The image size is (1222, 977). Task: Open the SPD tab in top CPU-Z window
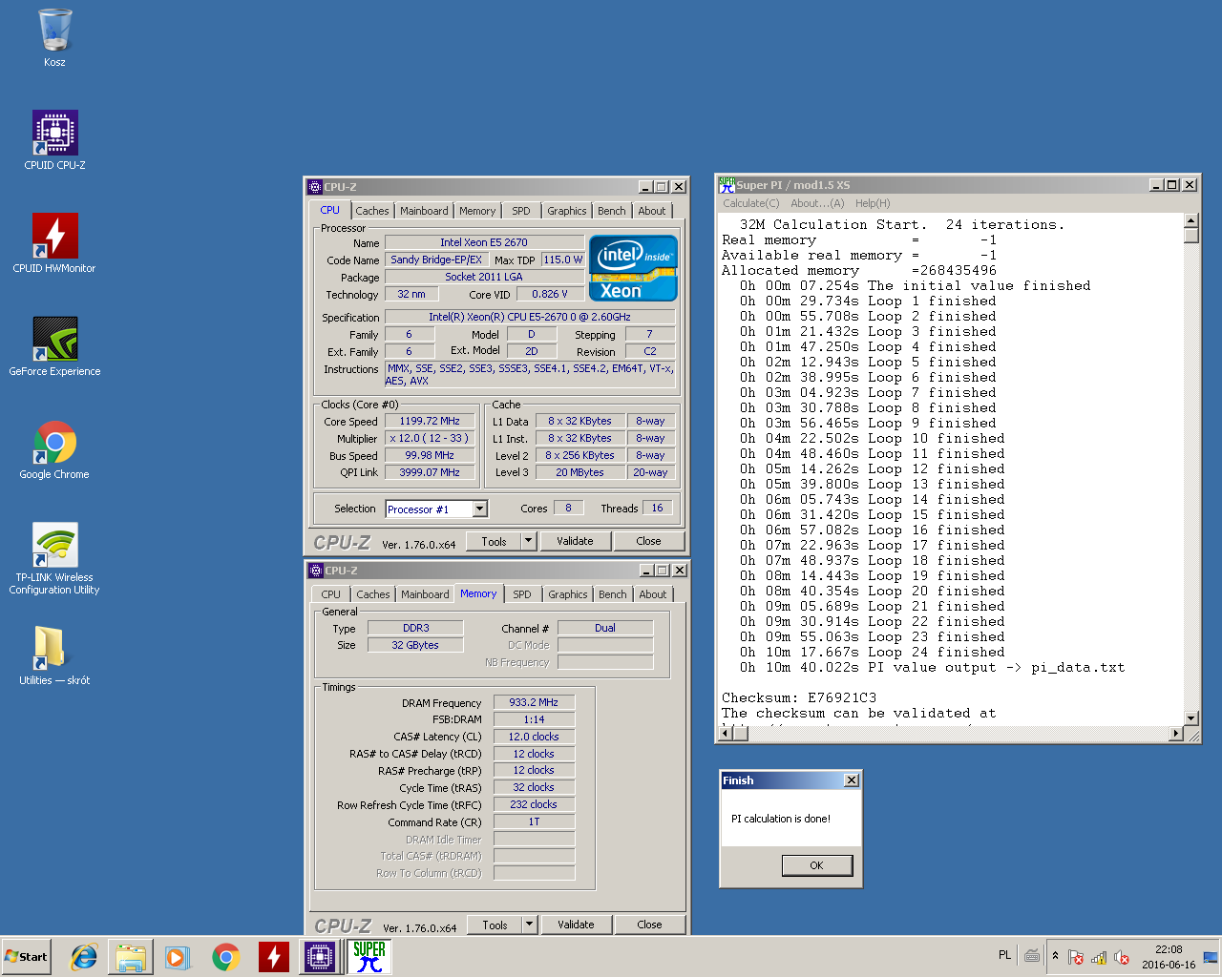point(521,211)
